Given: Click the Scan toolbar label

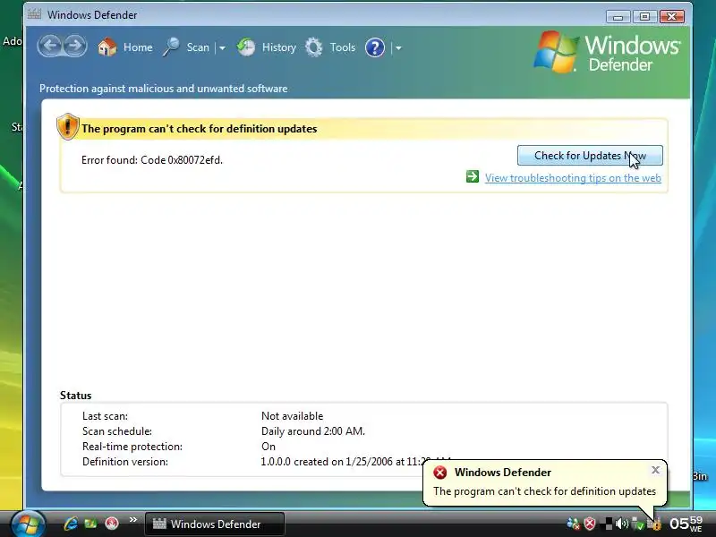Looking at the screenshot, I should click(198, 47).
